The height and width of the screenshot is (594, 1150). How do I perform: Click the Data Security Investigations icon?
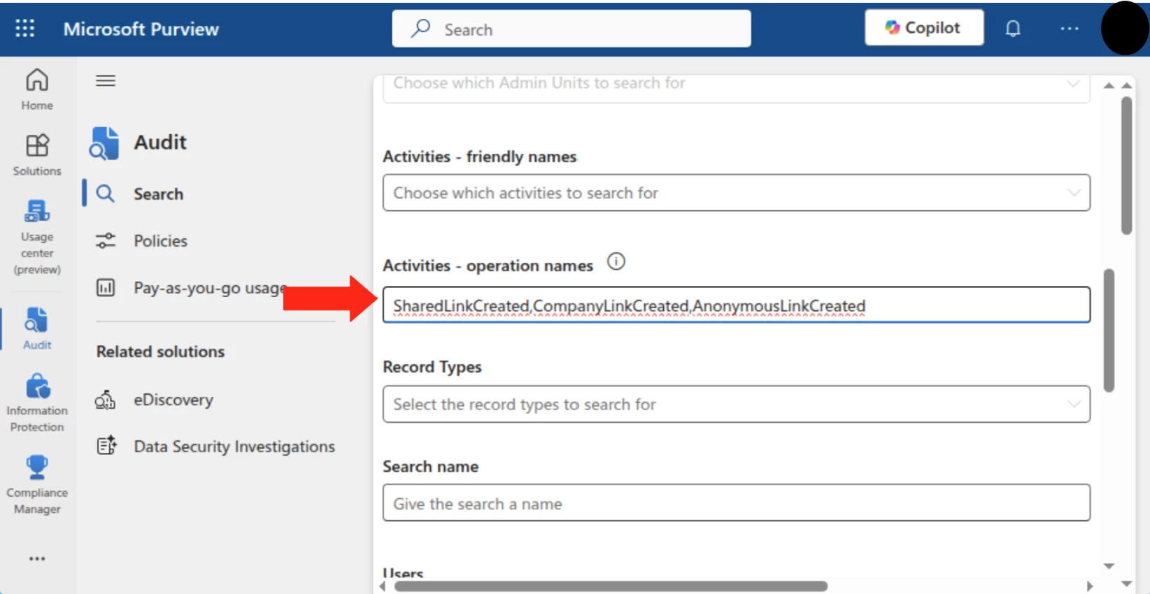point(106,446)
